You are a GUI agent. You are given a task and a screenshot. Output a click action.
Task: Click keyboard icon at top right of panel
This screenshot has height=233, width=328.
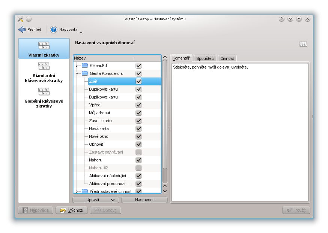[303, 44]
